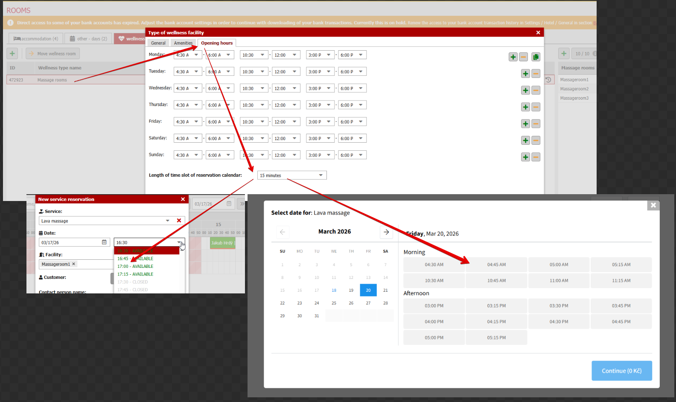
Task: Click the green plus on Monday's row
Action: [x=513, y=57]
